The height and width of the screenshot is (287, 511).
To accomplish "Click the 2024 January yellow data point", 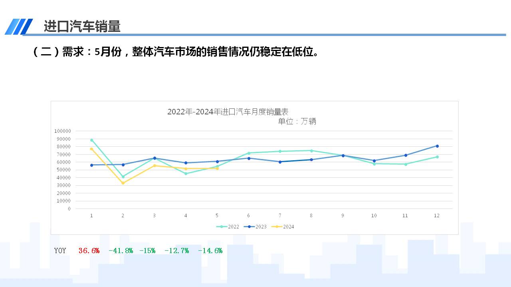I will (x=91, y=149).
